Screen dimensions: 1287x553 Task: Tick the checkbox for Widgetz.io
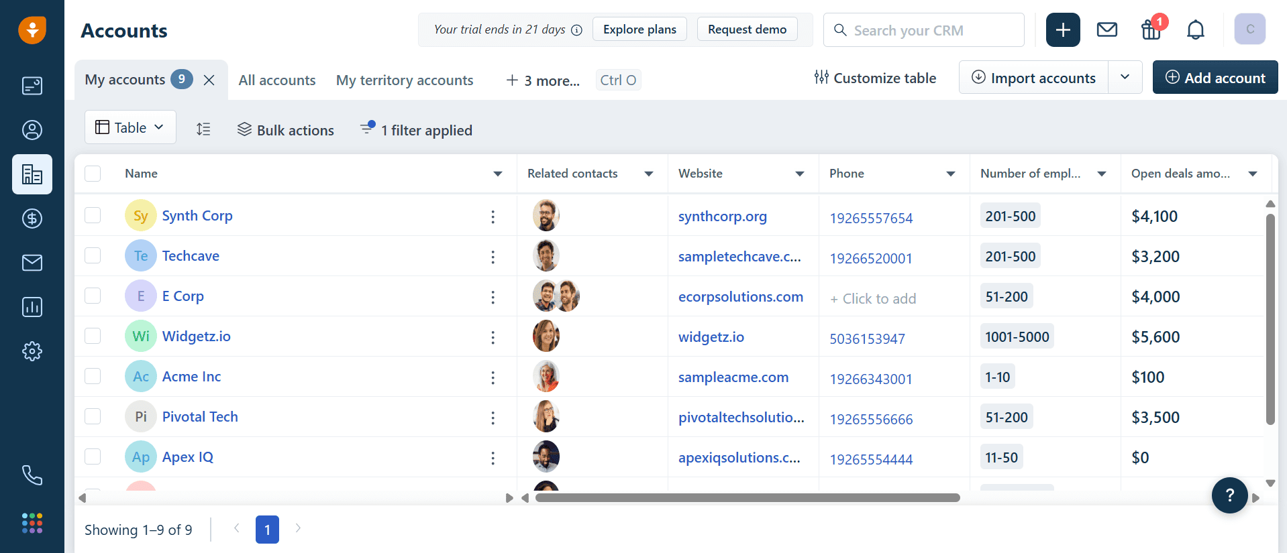(93, 336)
